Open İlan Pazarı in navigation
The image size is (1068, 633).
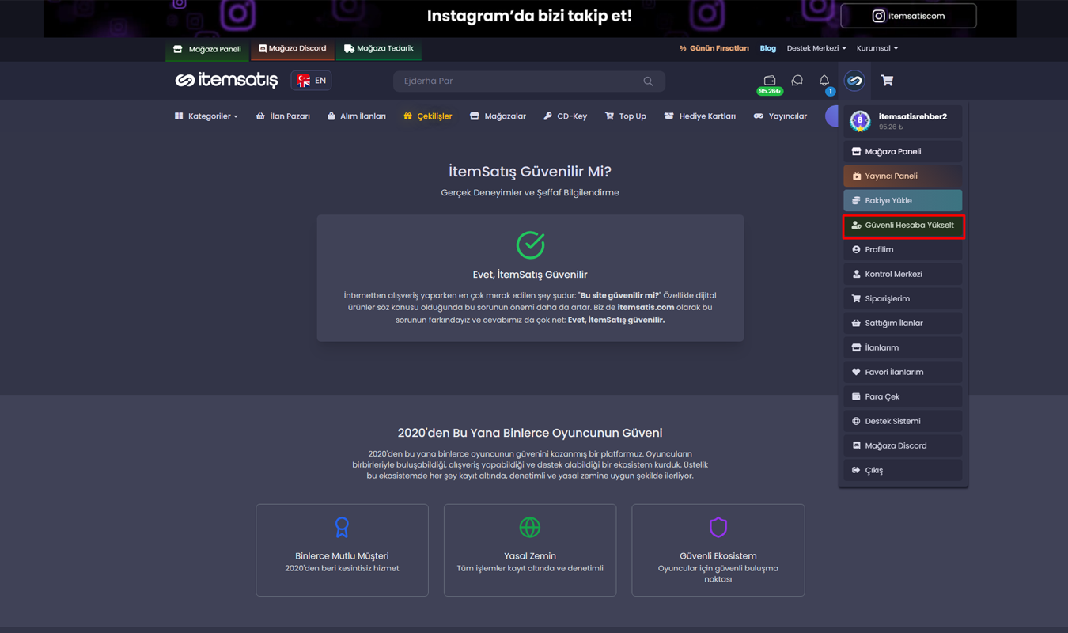coord(283,116)
